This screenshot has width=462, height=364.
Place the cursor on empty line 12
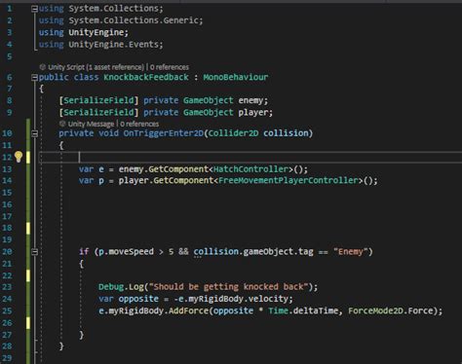click(x=250, y=158)
